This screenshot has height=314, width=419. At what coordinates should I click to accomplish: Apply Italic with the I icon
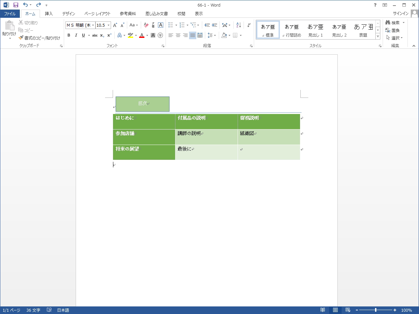coord(76,35)
